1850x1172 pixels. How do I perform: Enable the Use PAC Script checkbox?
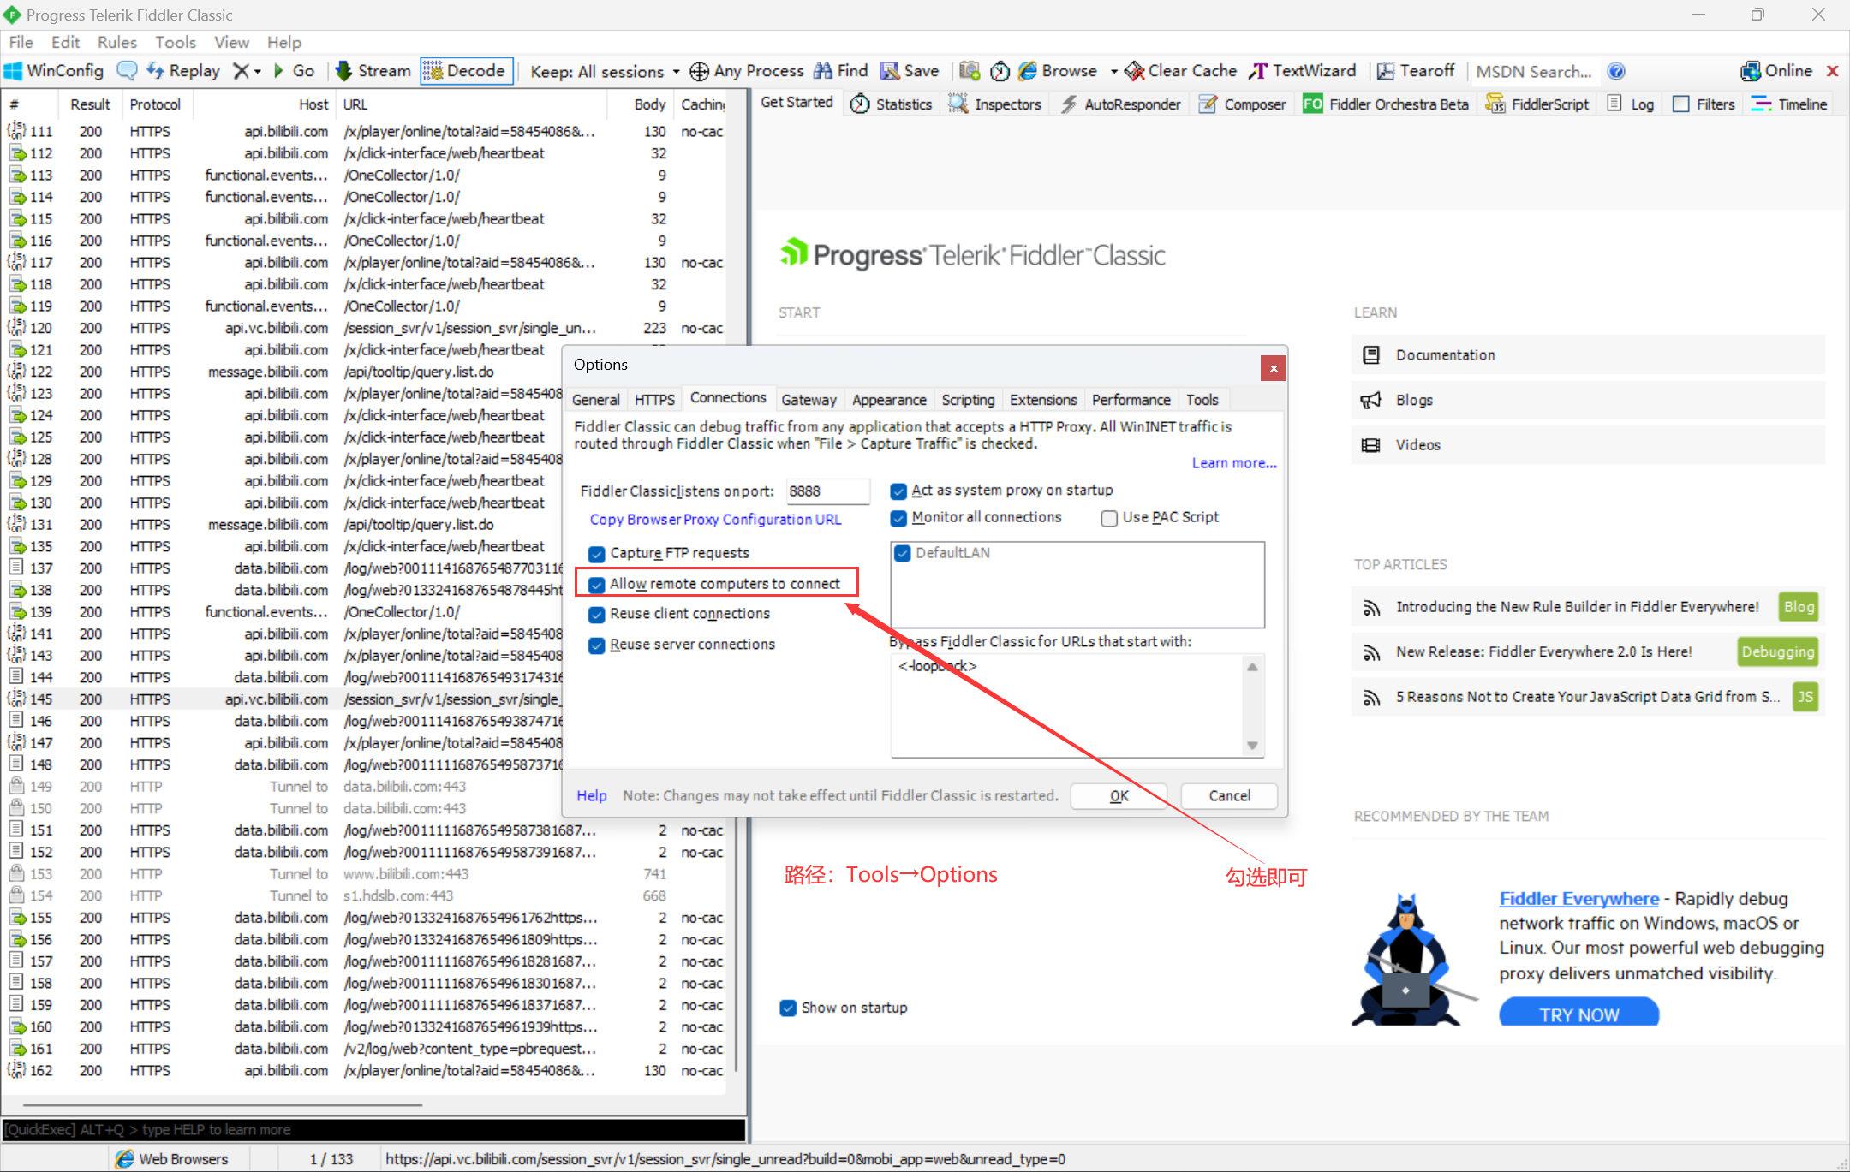[x=1109, y=518]
